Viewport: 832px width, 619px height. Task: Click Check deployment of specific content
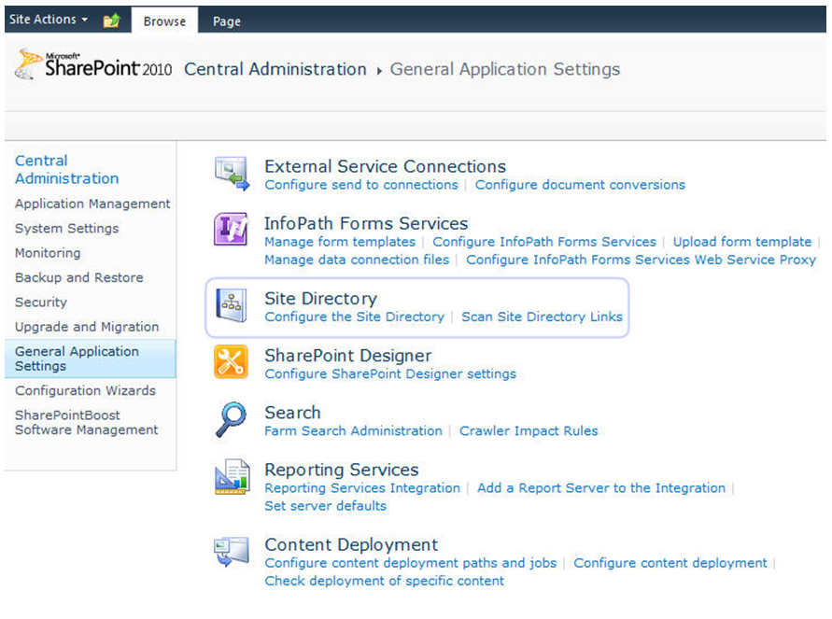(x=385, y=581)
